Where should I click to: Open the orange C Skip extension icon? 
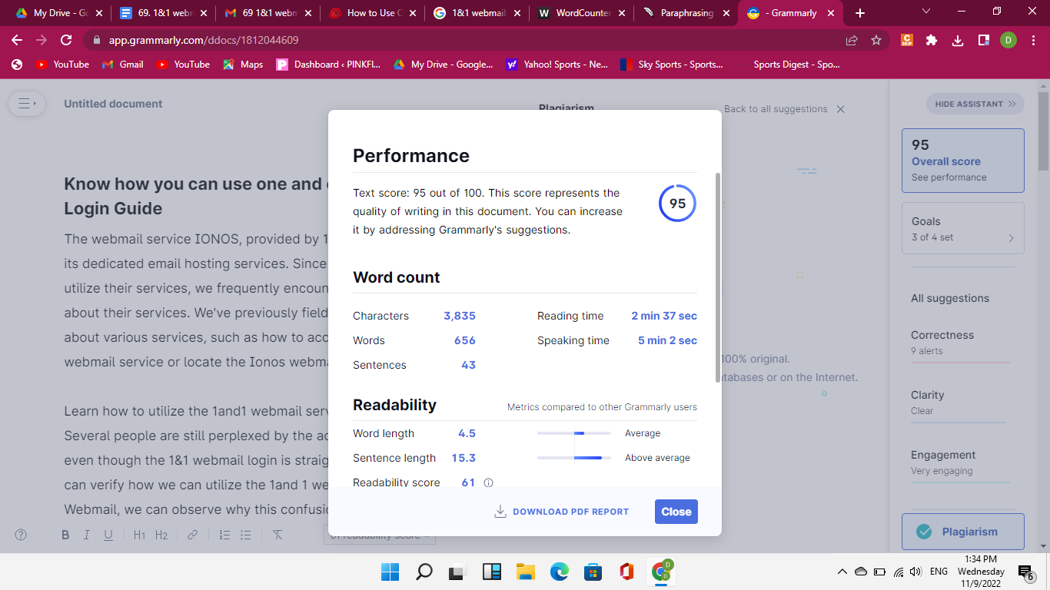point(907,40)
